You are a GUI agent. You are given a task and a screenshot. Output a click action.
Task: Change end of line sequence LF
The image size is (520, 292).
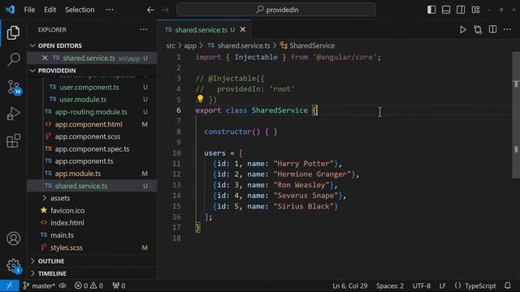tap(443, 286)
